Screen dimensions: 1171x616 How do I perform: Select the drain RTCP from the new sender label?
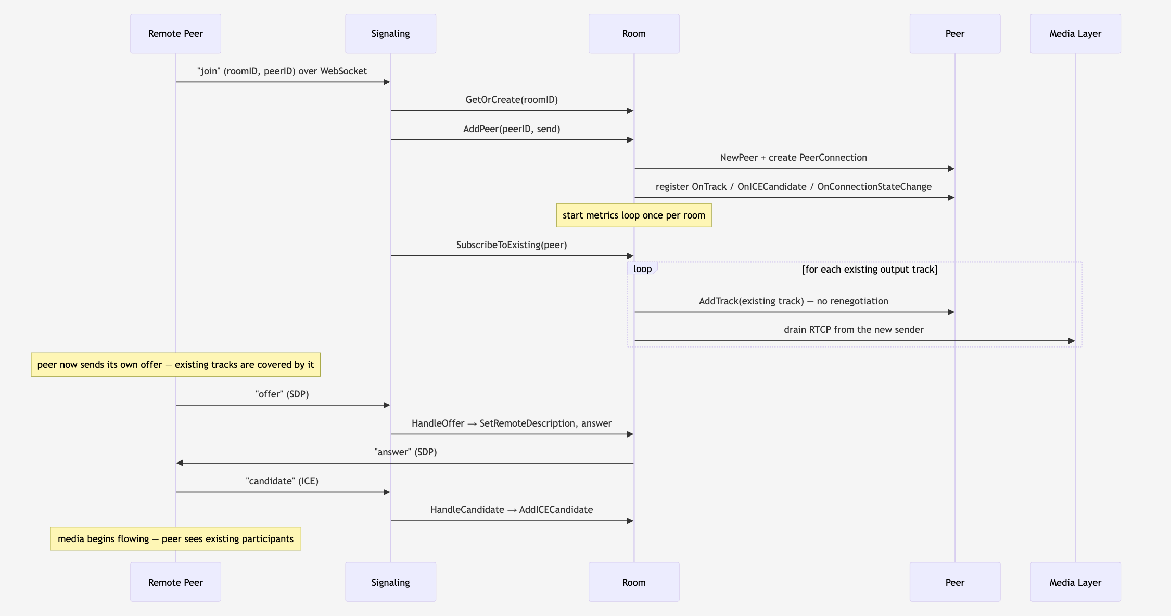854,330
